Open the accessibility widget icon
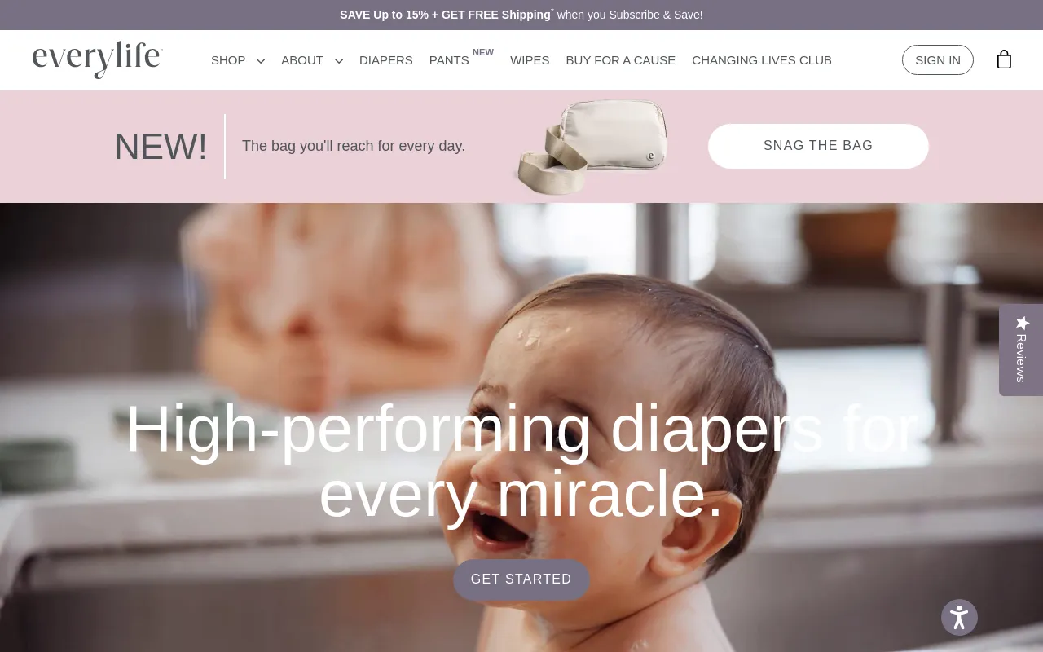 click(959, 618)
